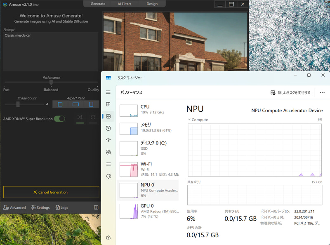The image size is (330, 245).
Task: Switch to the AI Filters tab in Amuse
Action: pyautogui.click(x=125, y=4)
